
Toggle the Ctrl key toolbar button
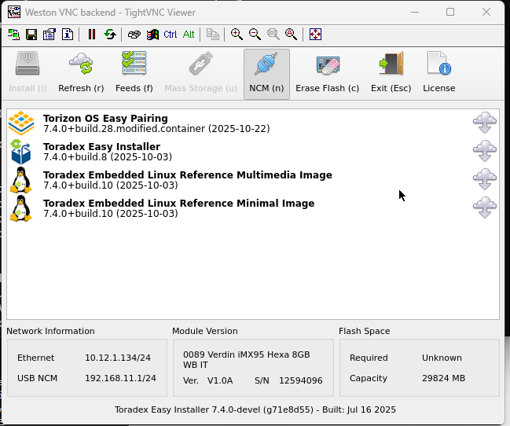(171, 35)
